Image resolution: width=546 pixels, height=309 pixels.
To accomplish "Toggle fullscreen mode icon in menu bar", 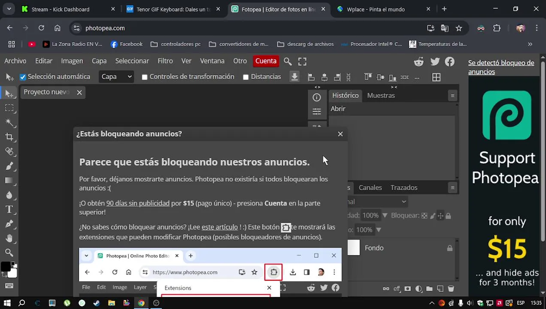I will pos(302,61).
